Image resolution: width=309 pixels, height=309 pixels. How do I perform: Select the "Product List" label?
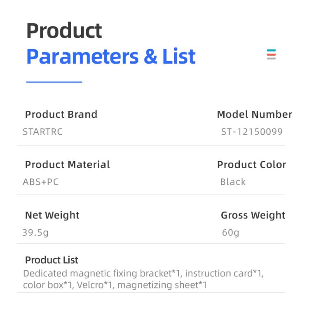click(x=51, y=260)
